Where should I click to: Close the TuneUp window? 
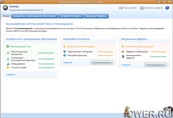tap(170, 2)
